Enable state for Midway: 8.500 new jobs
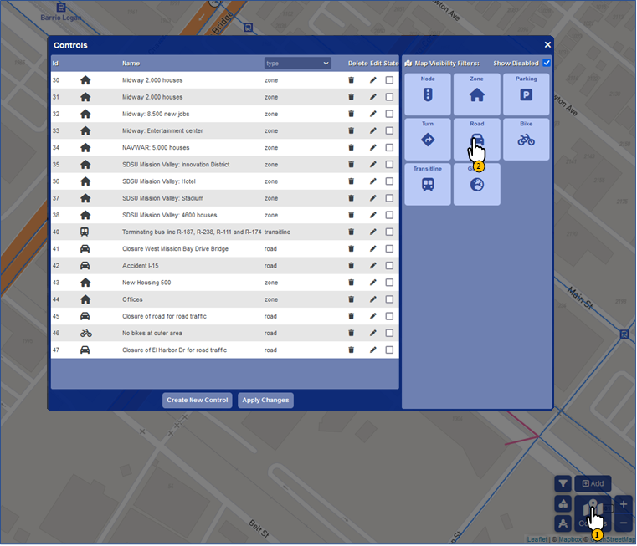 point(389,114)
